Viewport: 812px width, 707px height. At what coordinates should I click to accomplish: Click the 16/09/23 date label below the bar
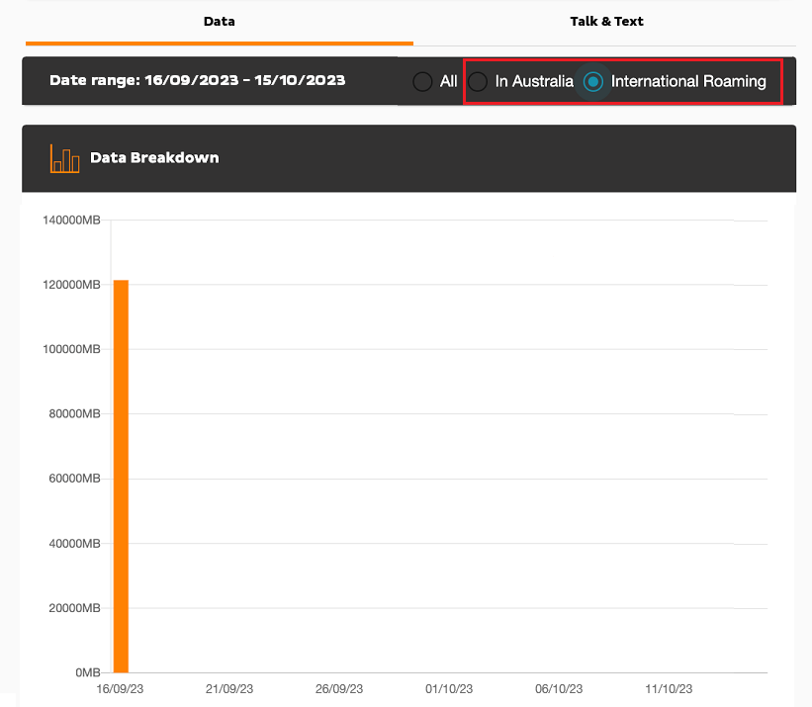click(119, 689)
